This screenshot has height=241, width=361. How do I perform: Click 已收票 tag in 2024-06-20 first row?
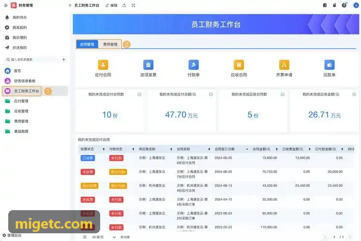pyautogui.click(x=88, y=158)
